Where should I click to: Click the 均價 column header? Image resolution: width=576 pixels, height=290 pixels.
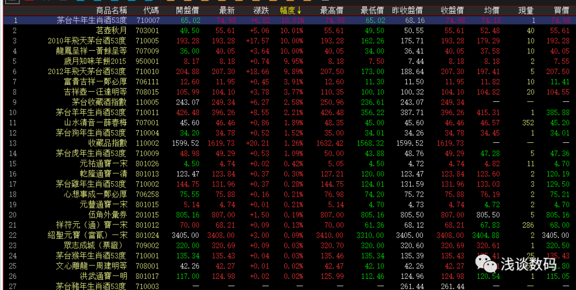[492, 10]
